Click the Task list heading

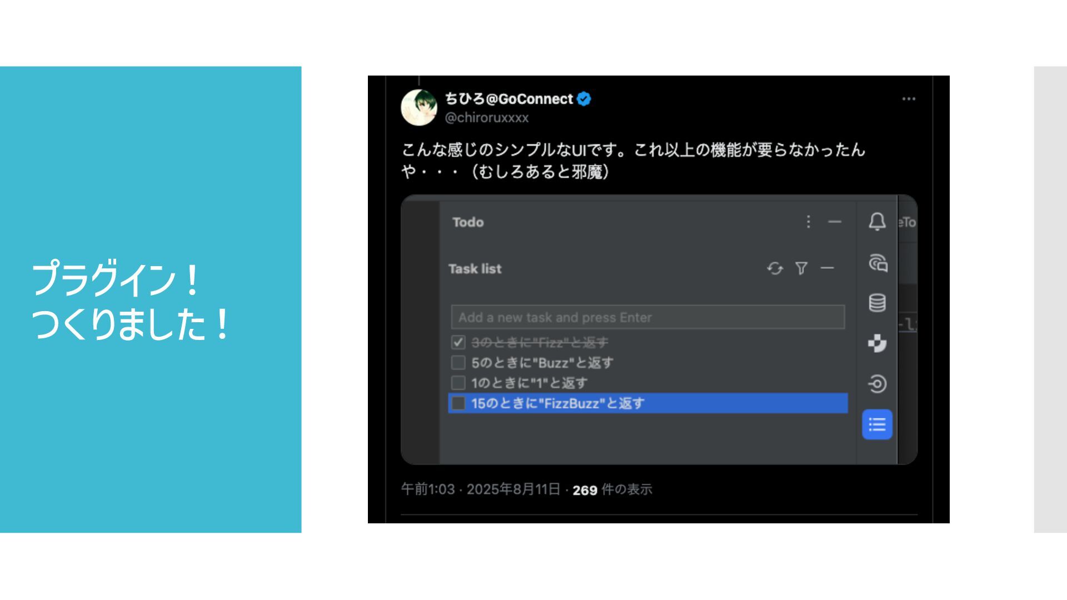(x=475, y=269)
